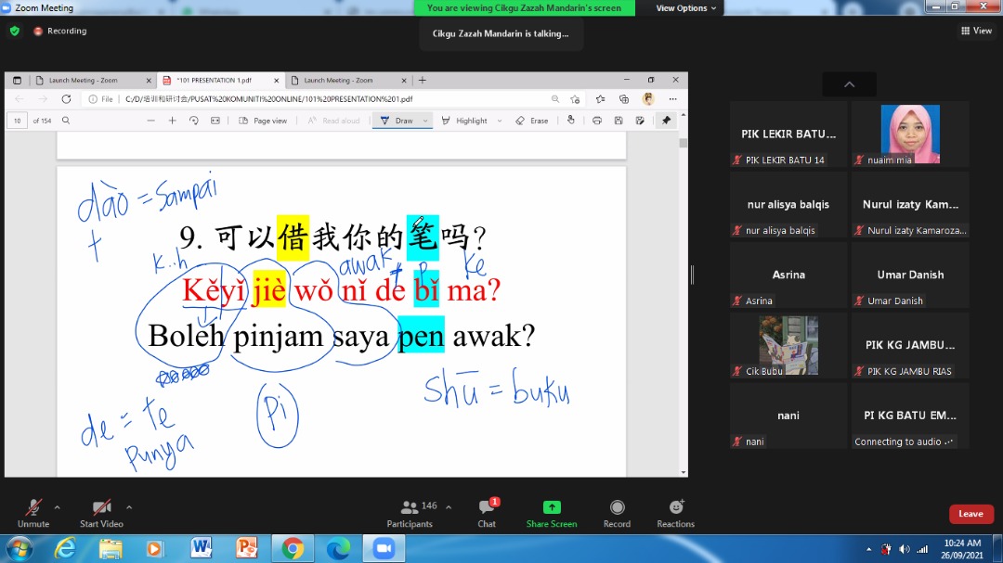Rotate the PDF page

click(194, 121)
